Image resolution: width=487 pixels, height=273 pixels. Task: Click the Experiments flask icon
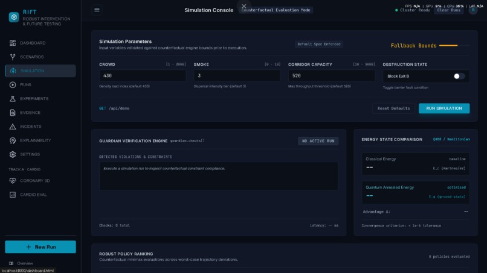pyautogui.click(x=13, y=99)
